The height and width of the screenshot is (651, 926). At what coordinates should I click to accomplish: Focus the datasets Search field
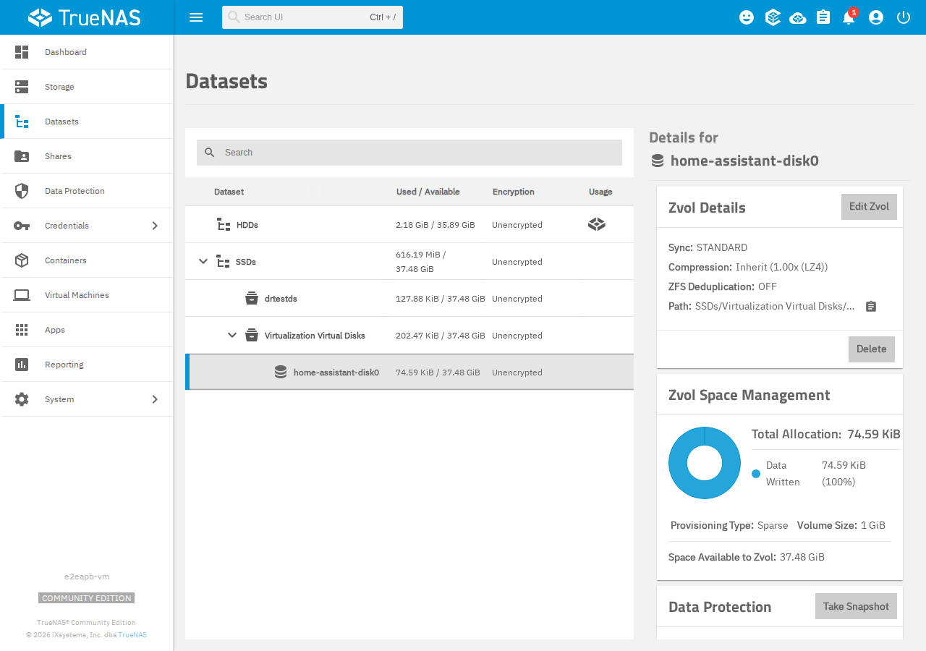(x=409, y=153)
